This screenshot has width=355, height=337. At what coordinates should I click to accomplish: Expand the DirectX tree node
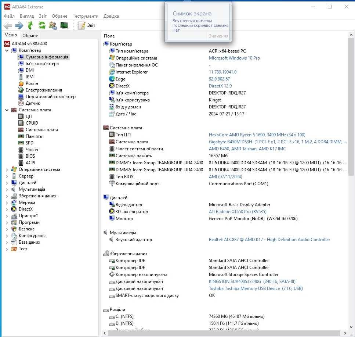[7, 209]
